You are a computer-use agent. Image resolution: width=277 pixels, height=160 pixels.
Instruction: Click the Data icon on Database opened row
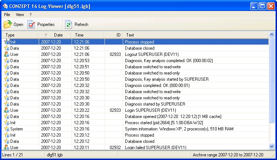pos(6,117)
